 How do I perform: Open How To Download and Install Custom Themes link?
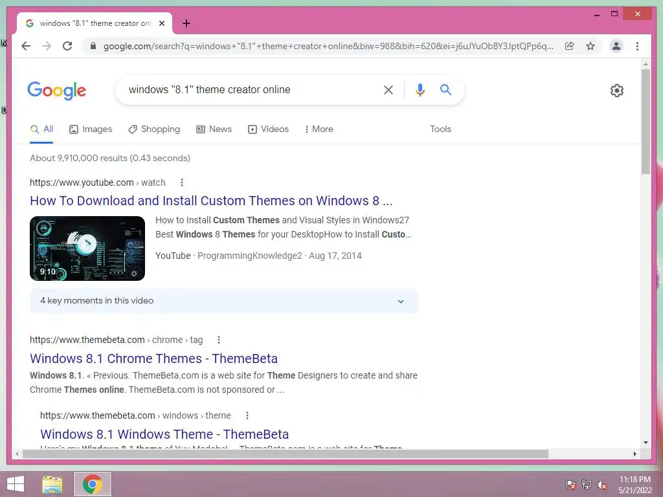[211, 201]
